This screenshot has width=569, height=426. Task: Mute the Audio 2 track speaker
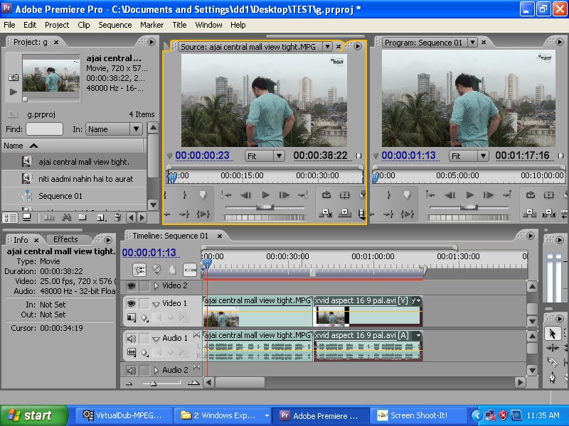pos(131,370)
